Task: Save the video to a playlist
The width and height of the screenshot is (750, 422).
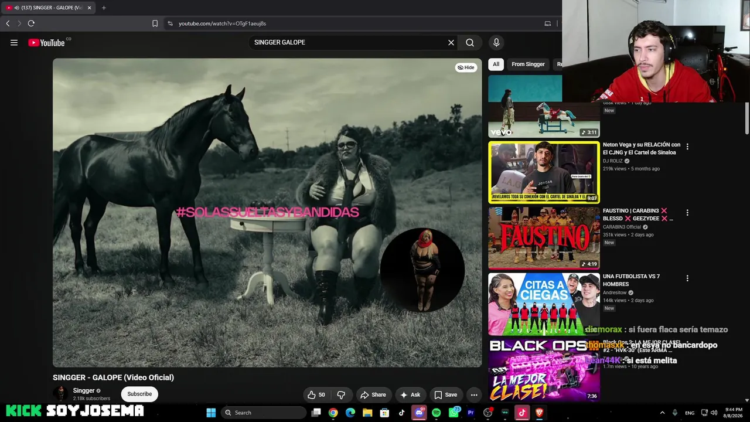Action: (x=445, y=394)
